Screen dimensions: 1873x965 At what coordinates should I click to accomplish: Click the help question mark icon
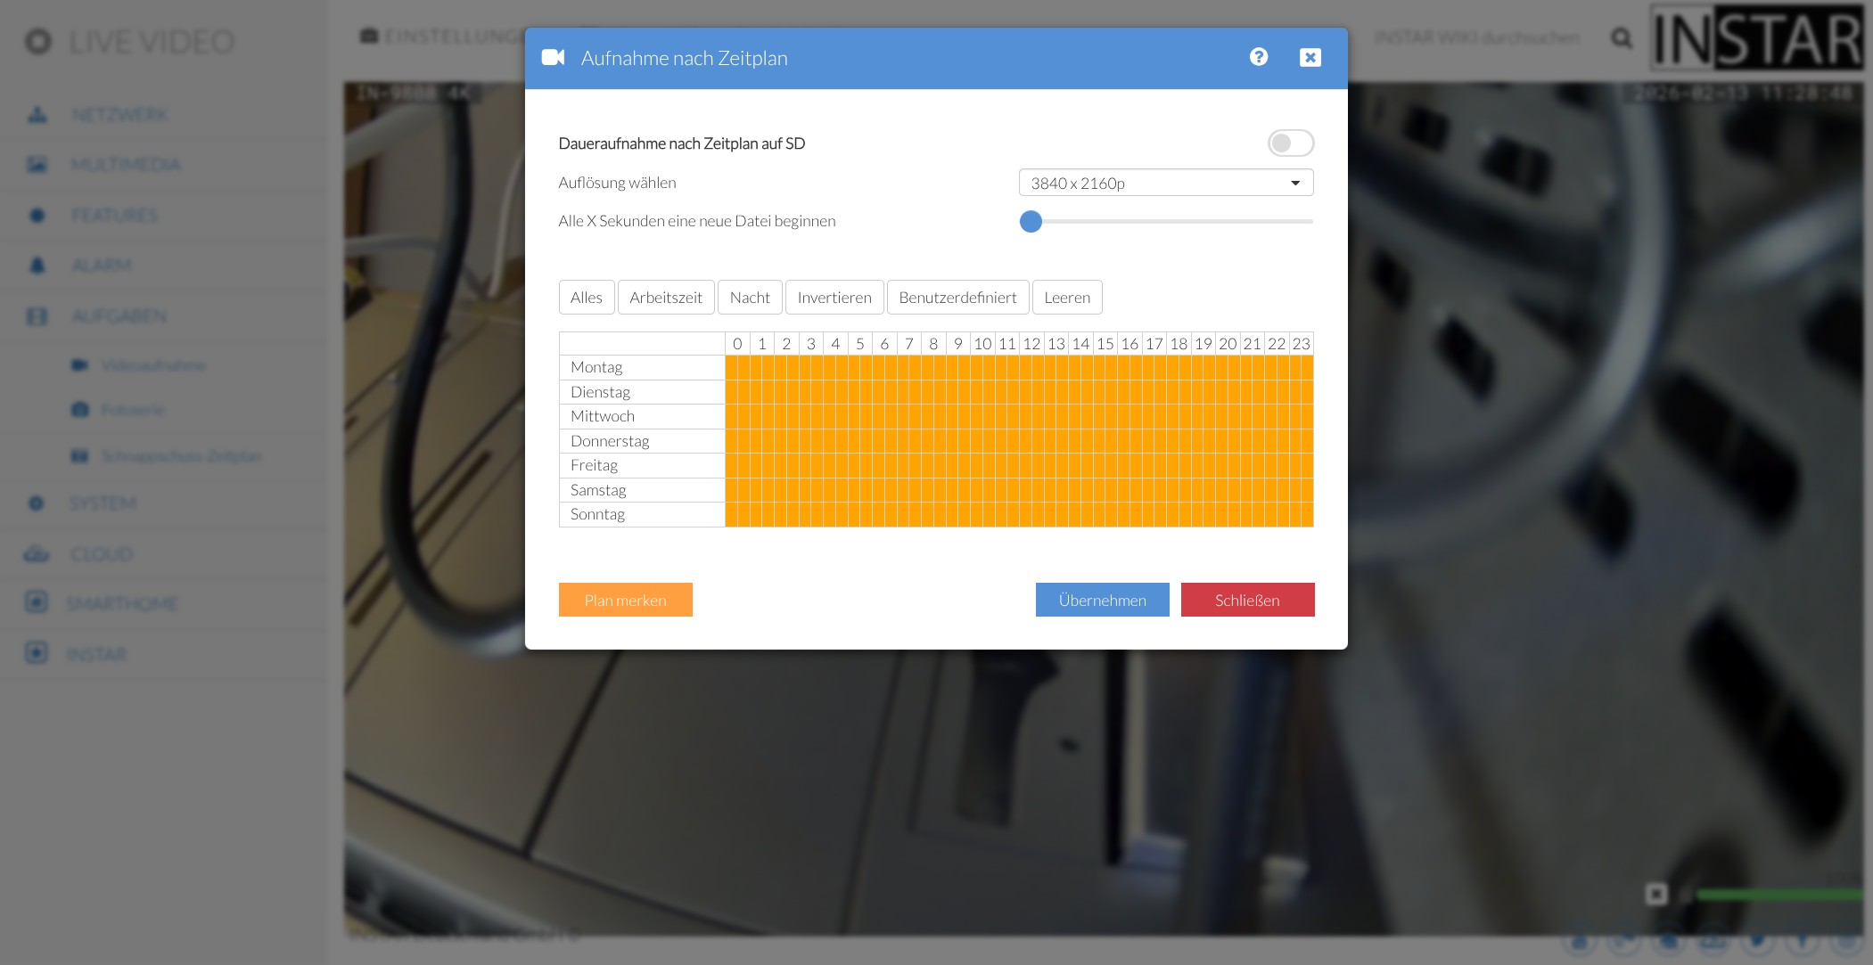pos(1258,57)
